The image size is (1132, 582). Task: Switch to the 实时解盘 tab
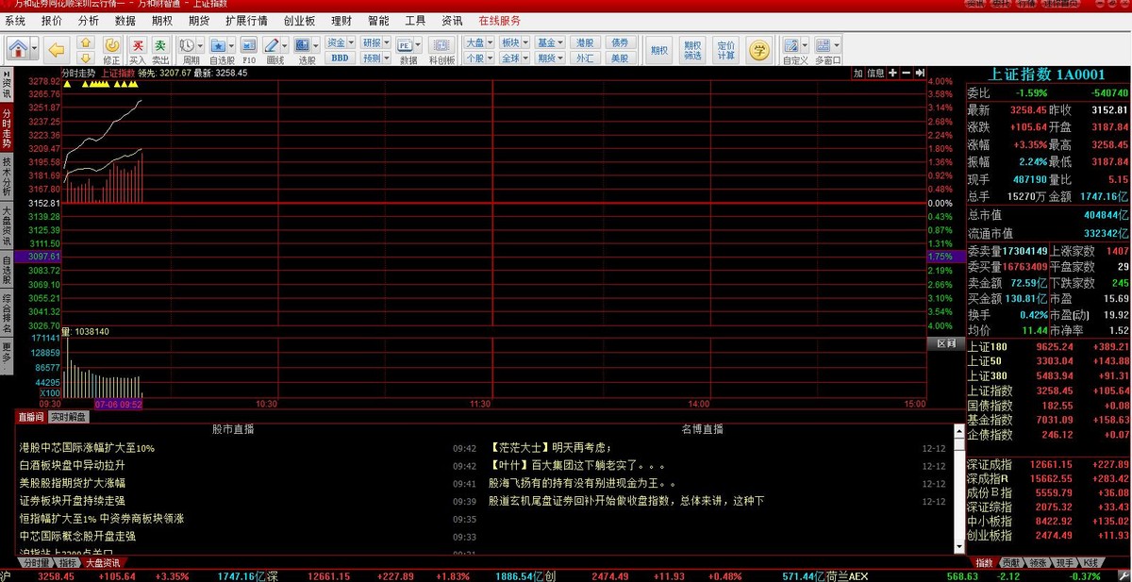[68, 416]
